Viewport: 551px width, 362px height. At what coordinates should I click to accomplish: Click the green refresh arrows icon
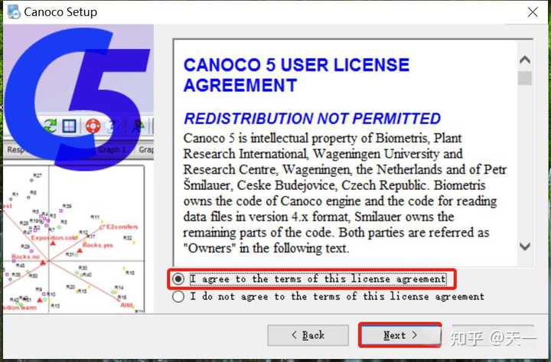[50, 126]
